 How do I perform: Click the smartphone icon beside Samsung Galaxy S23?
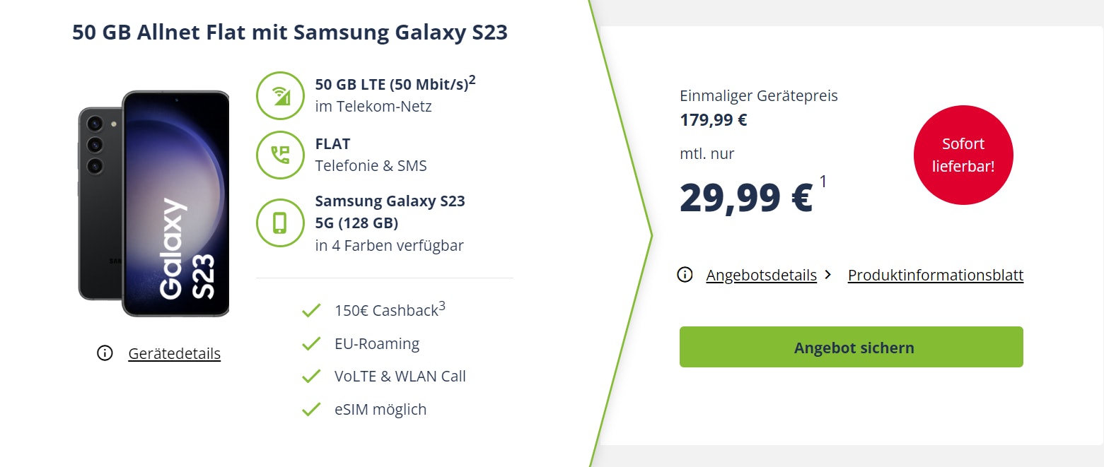pyautogui.click(x=280, y=223)
